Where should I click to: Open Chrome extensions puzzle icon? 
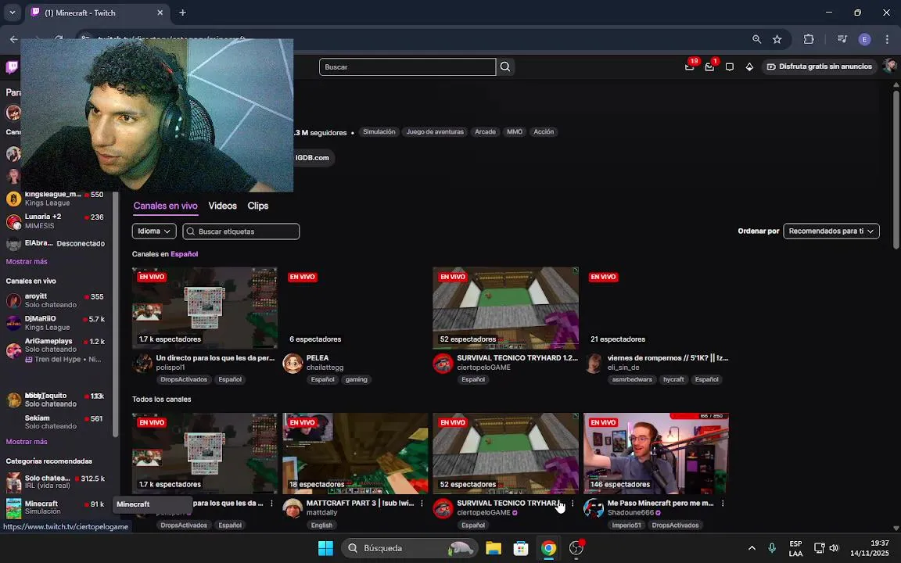pos(809,39)
